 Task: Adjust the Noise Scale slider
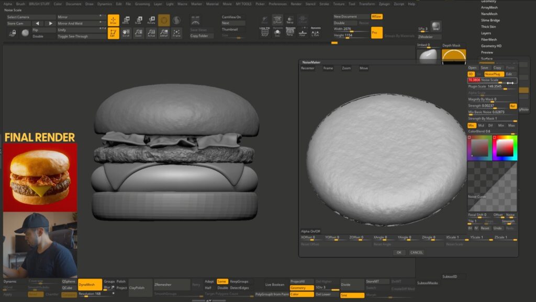tap(492, 80)
